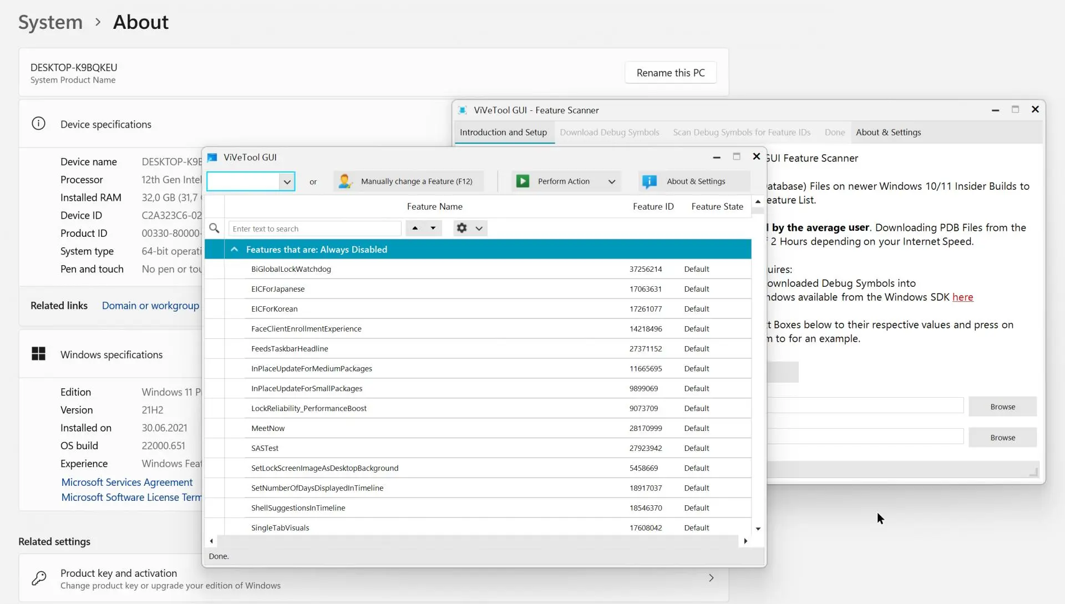This screenshot has height=604, width=1065.
Task: Click the Rename this PC button
Action: (671, 73)
